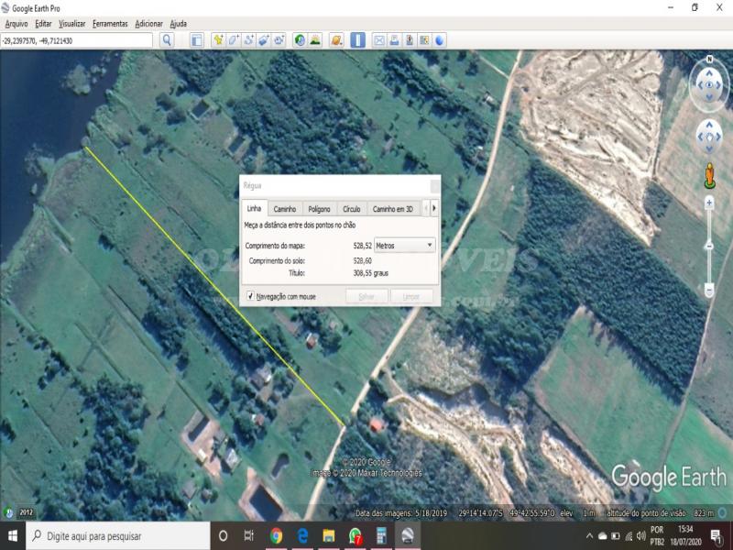Toggle the sidebar panel icon

click(196, 40)
